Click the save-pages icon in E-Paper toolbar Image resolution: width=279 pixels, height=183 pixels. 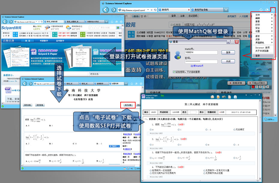coord(235,97)
